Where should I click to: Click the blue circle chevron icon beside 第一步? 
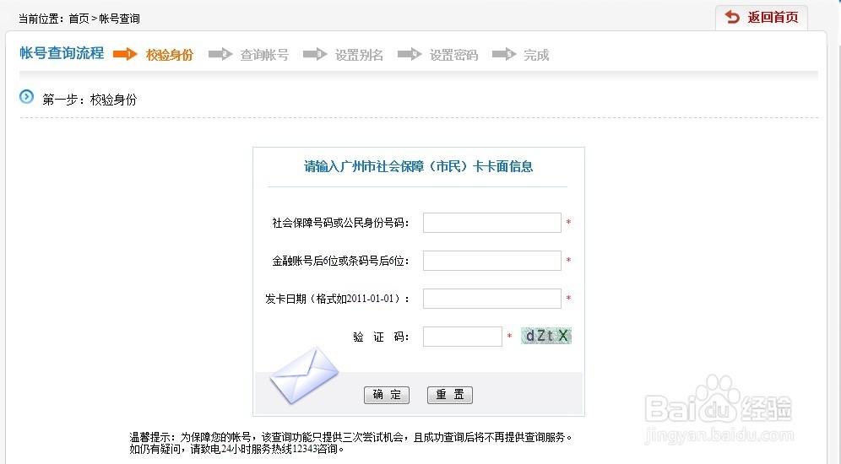click(x=26, y=97)
